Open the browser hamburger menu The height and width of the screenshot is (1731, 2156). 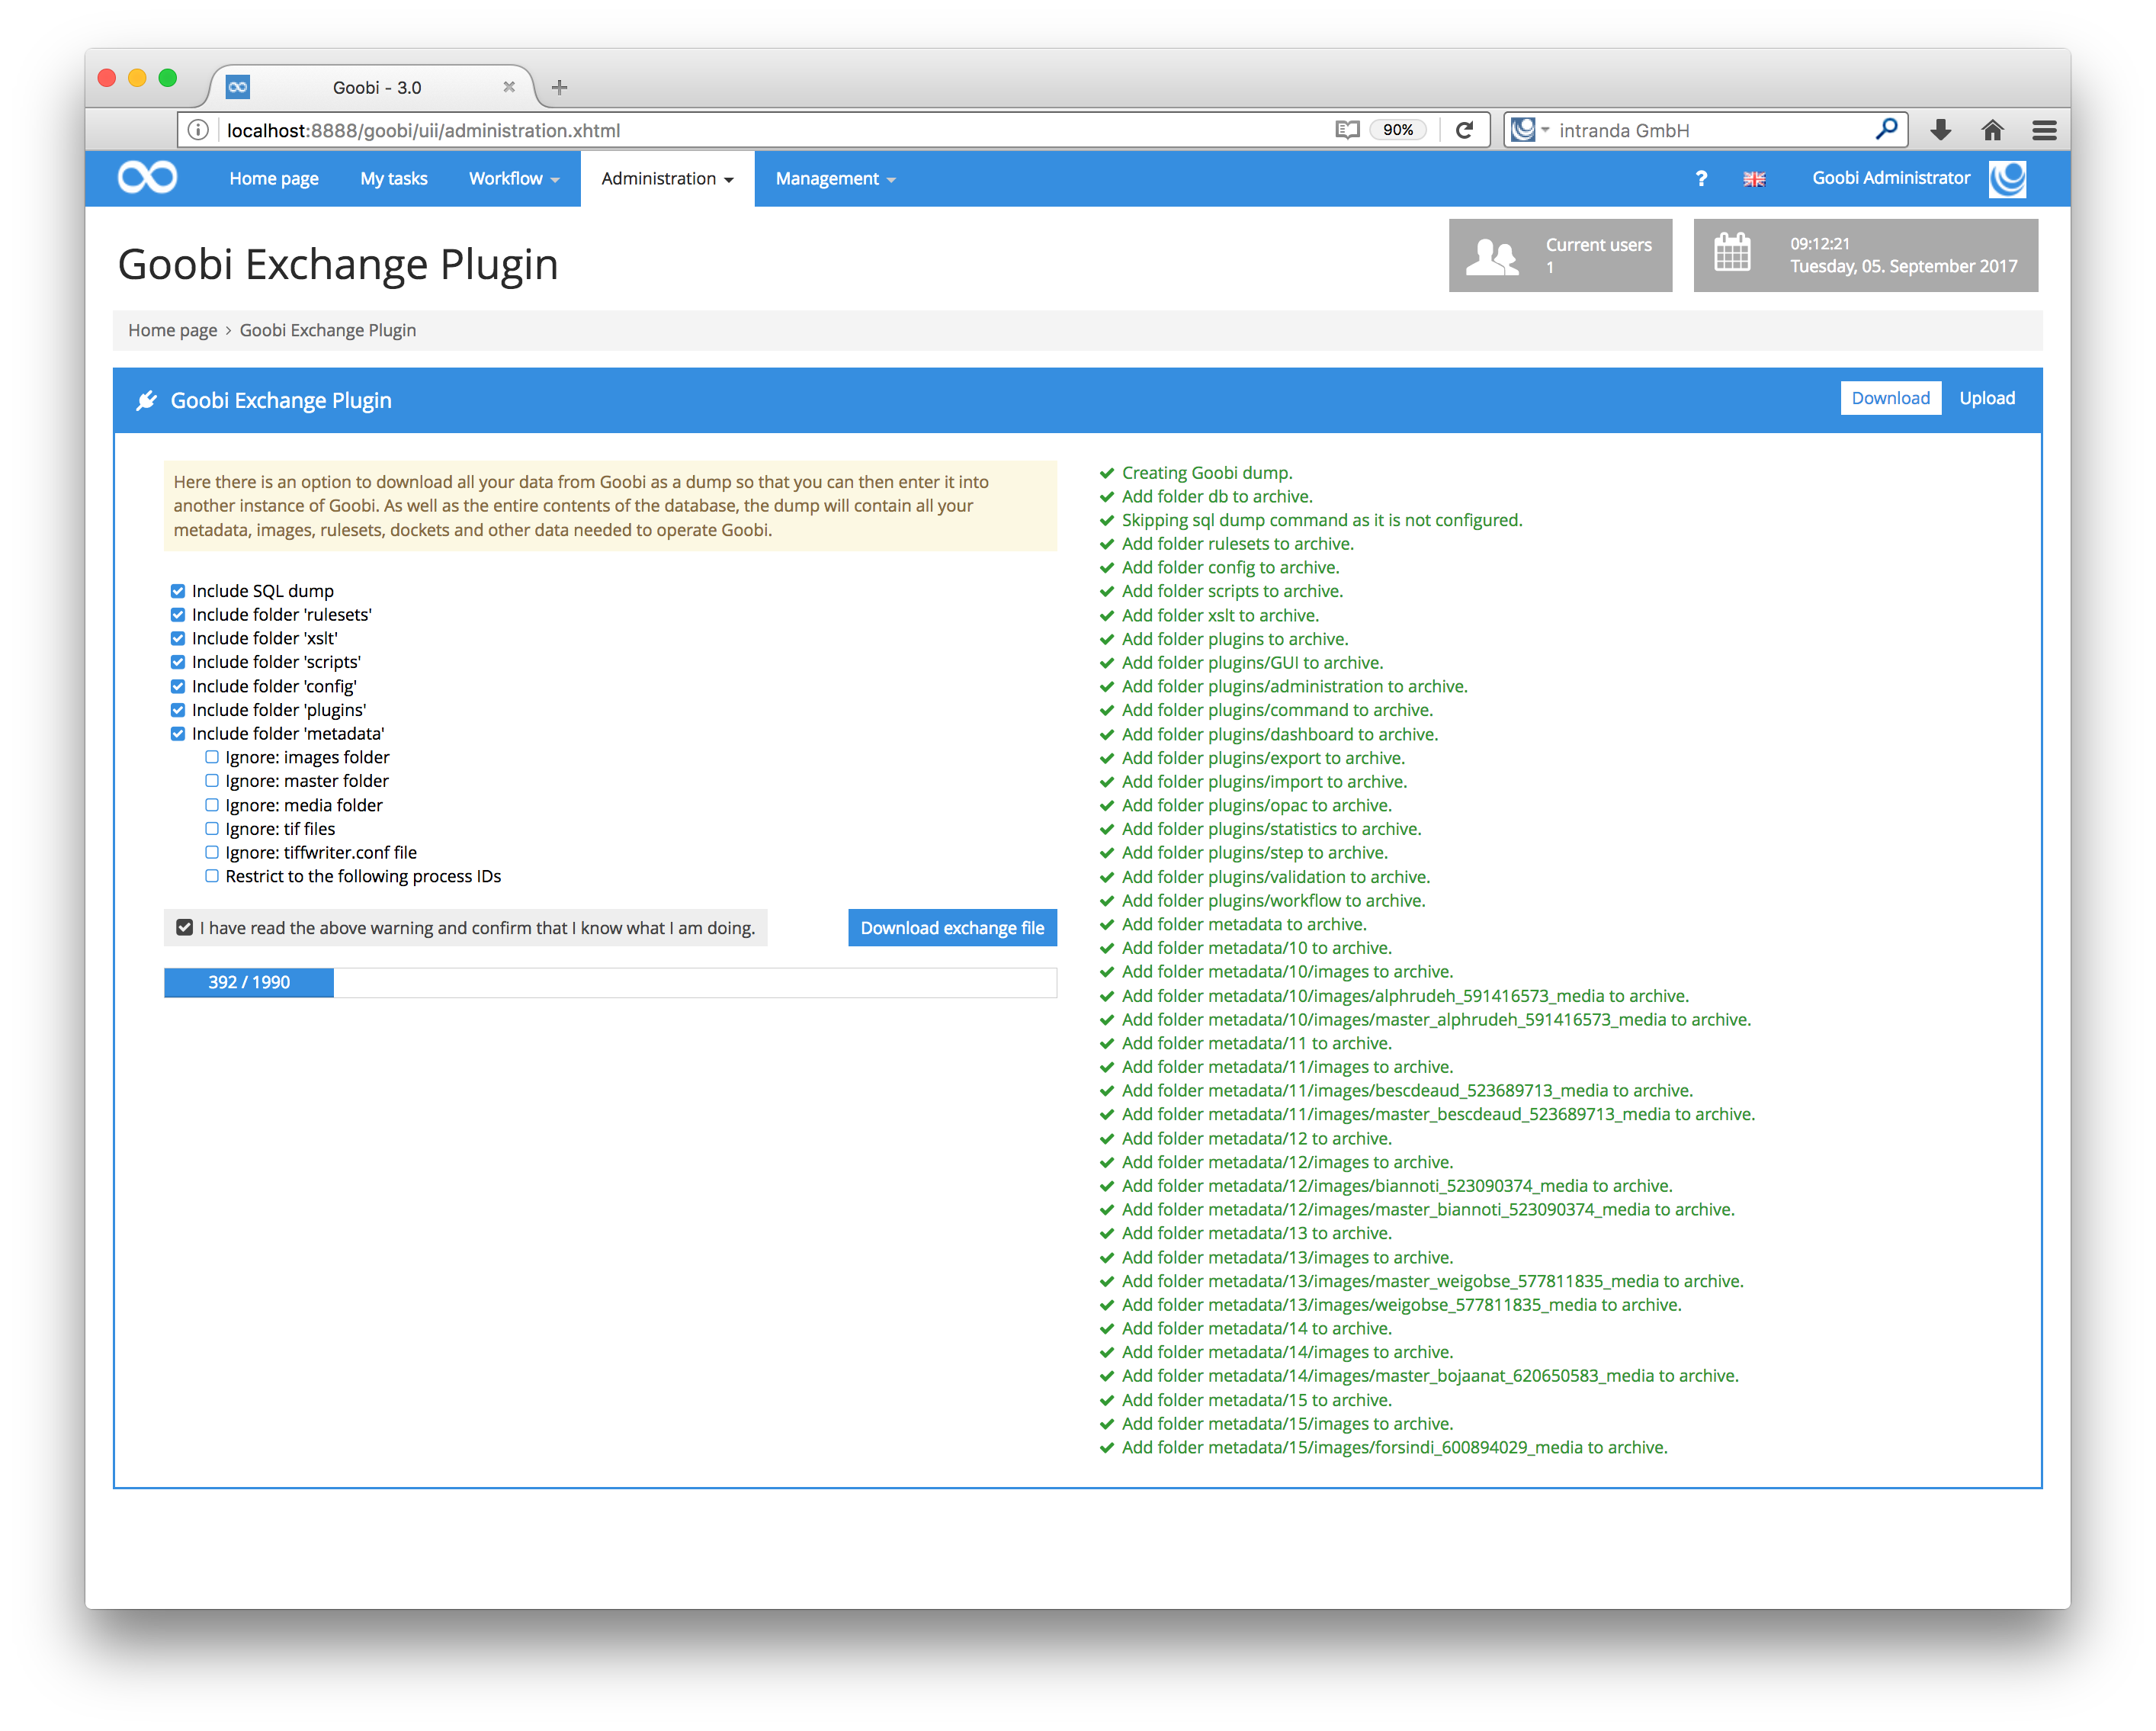click(x=2044, y=130)
